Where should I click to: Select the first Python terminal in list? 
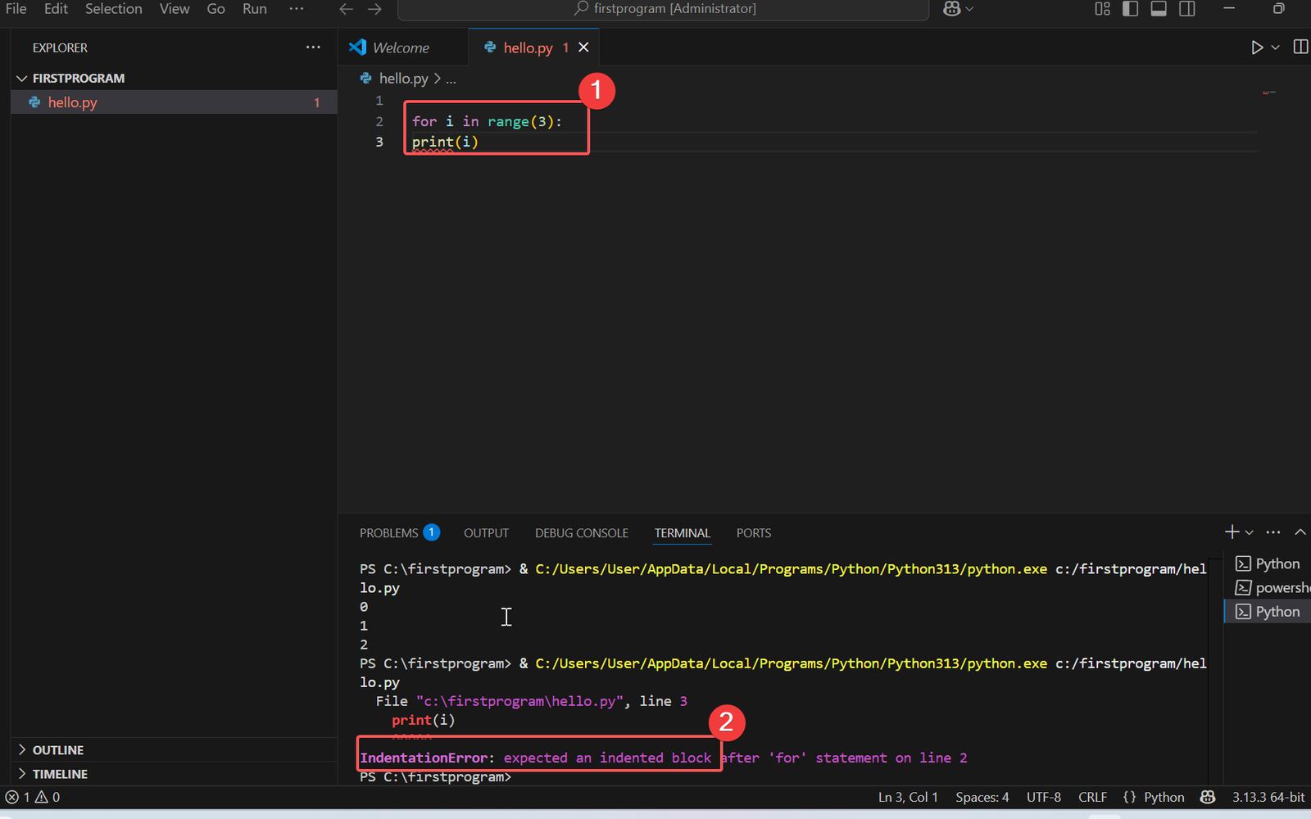[1268, 563]
